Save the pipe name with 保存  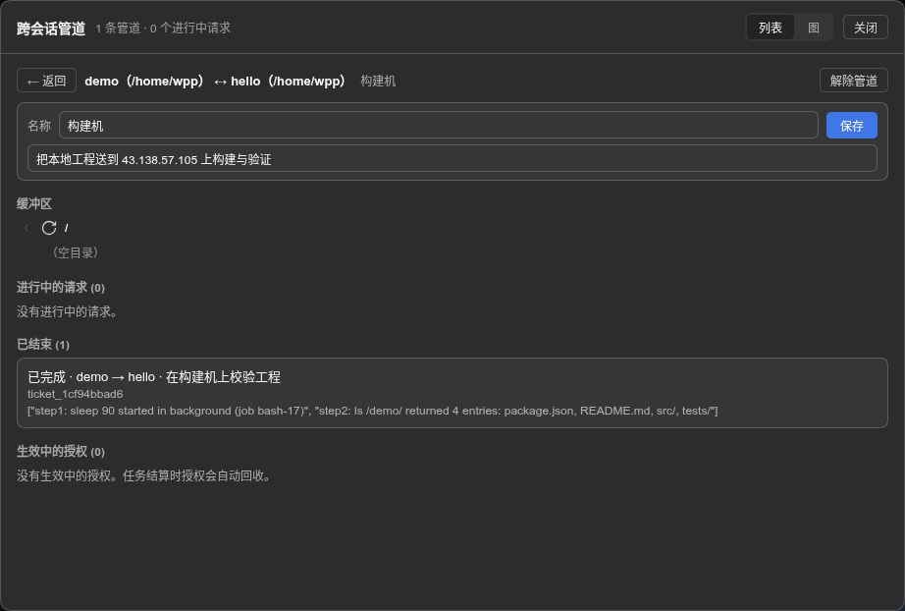pos(851,126)
